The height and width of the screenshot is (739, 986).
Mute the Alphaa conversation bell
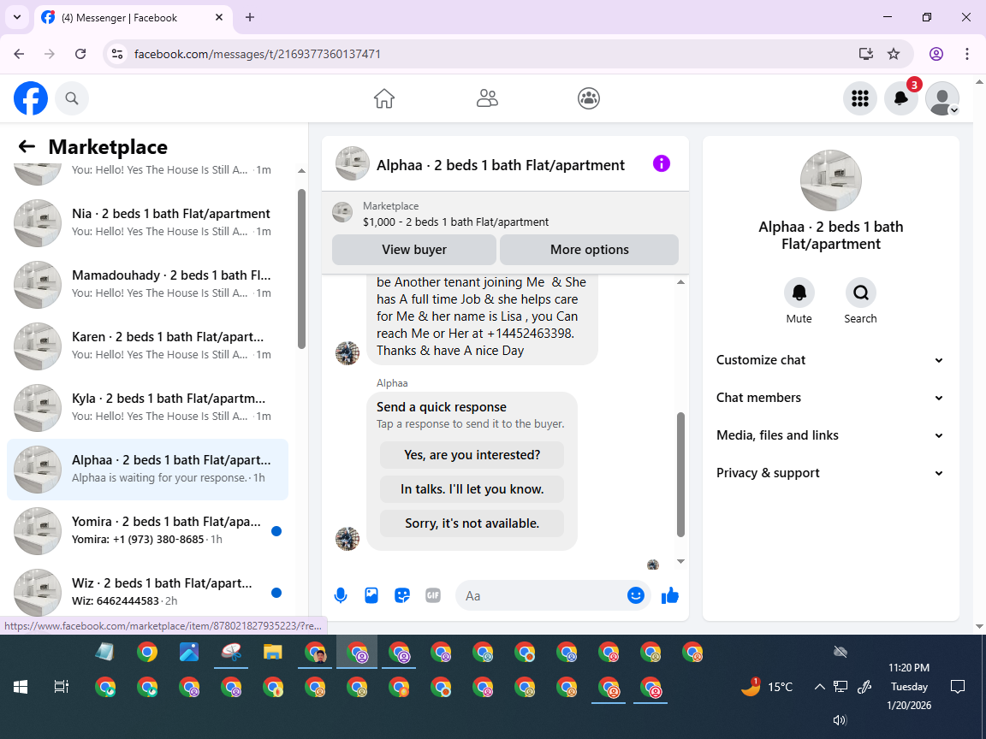click(x=799, y=293)
